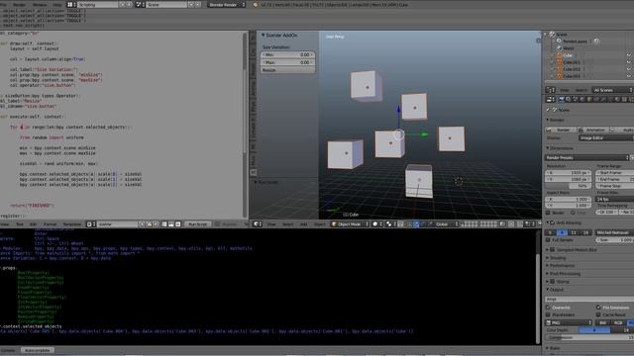Open the Object menu in 3D viewport
The height and width of the screenshot is (356, 634).
click(x=319, y=224)
